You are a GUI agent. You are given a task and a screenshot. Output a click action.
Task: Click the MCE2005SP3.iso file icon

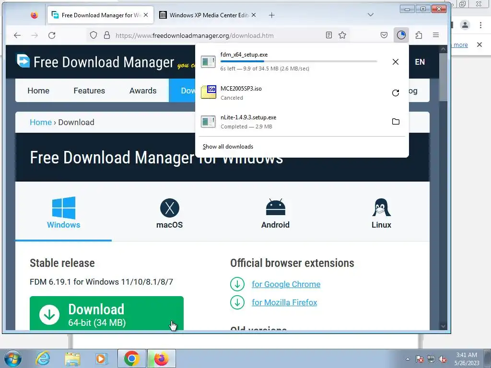click(208, 92)
